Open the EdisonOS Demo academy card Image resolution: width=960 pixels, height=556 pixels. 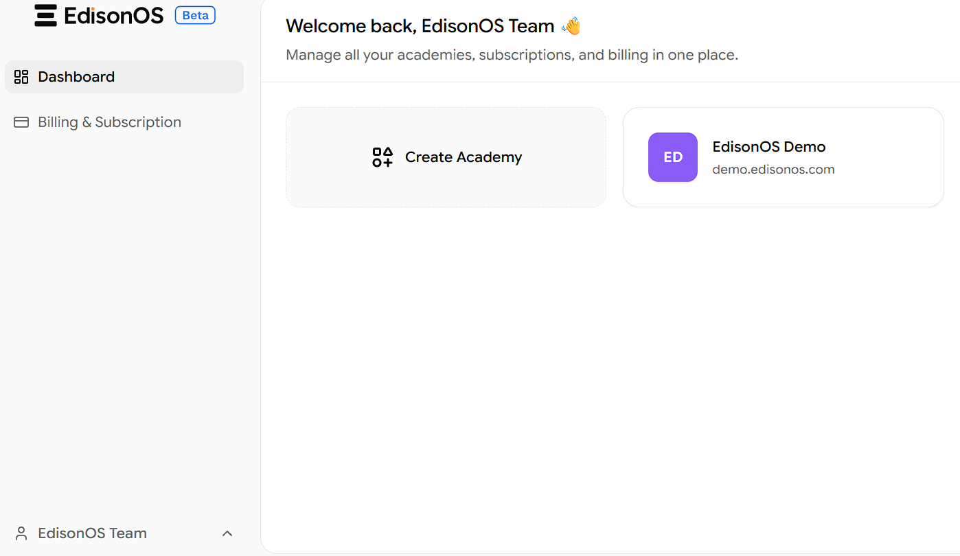[x=784, y=157]
